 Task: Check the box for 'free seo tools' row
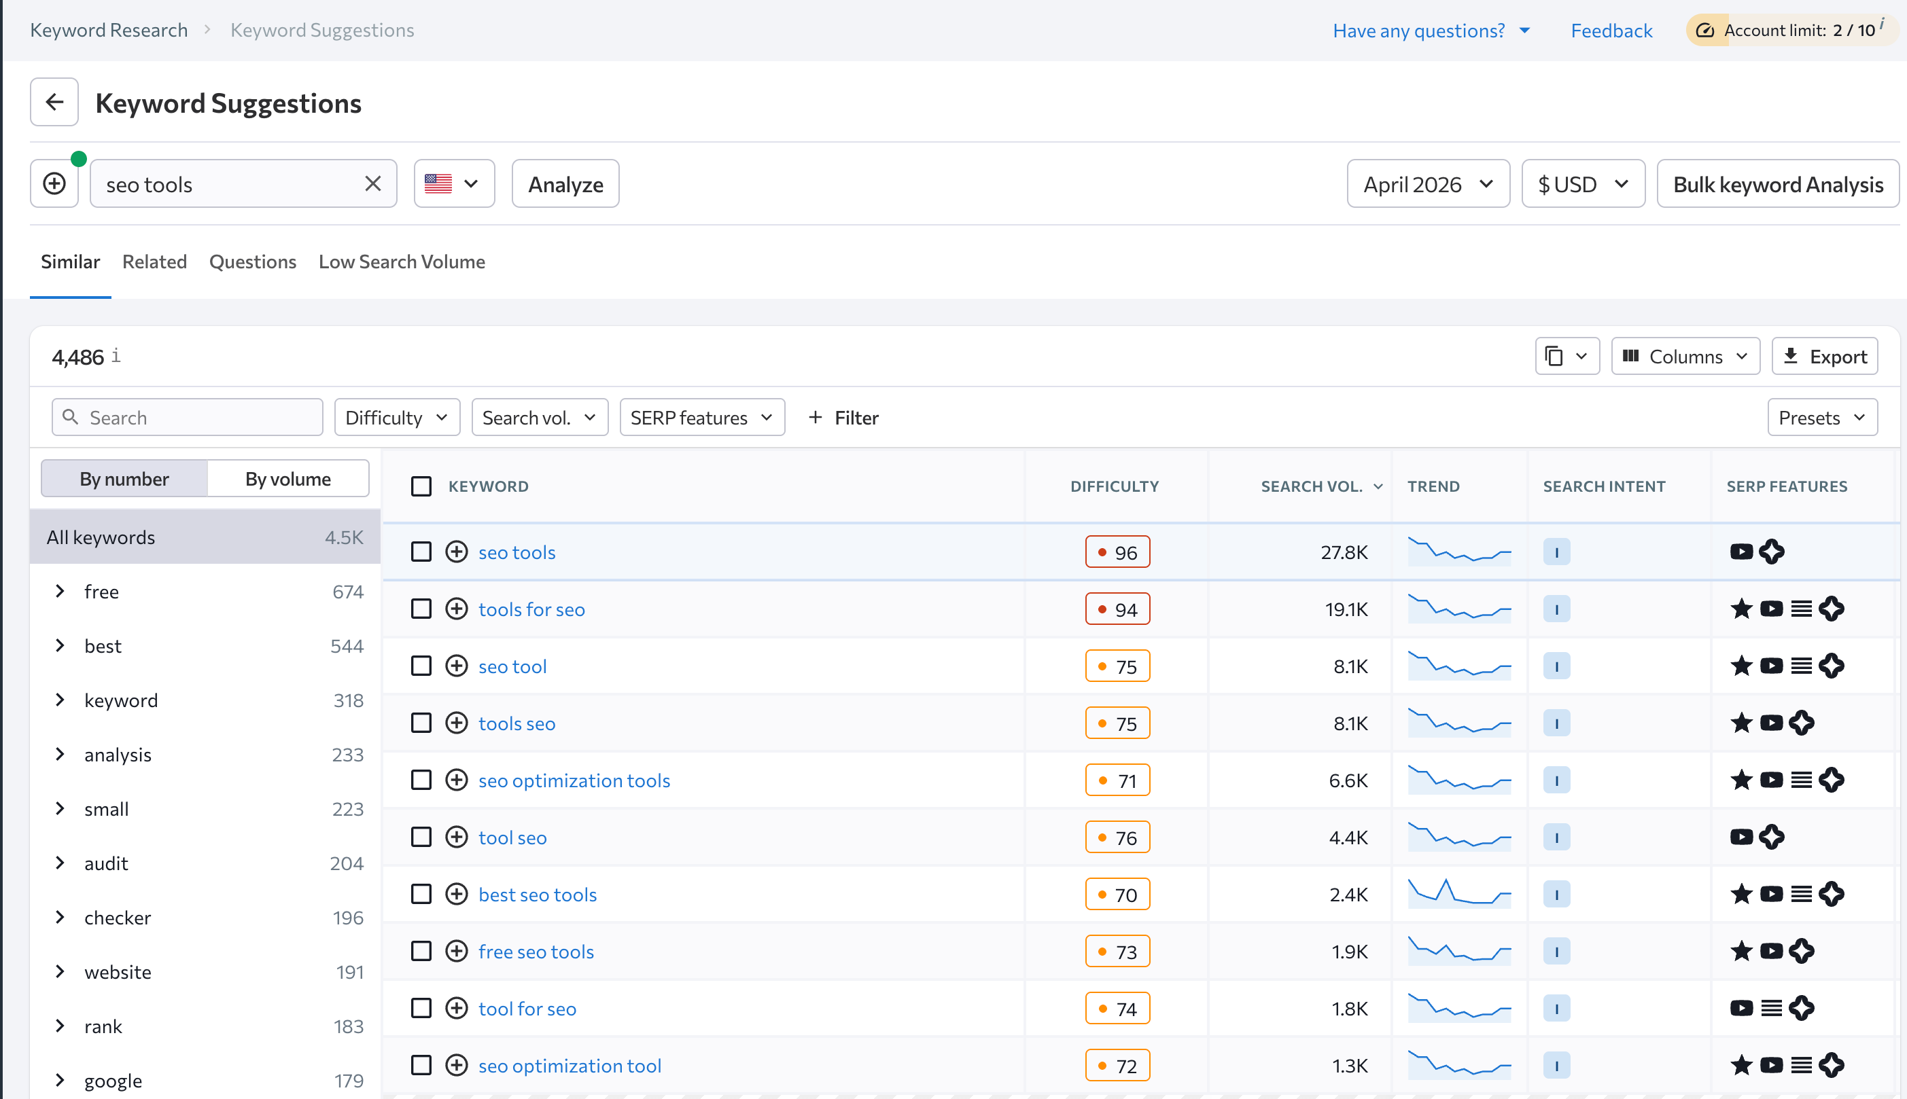[x=421, y=951]
